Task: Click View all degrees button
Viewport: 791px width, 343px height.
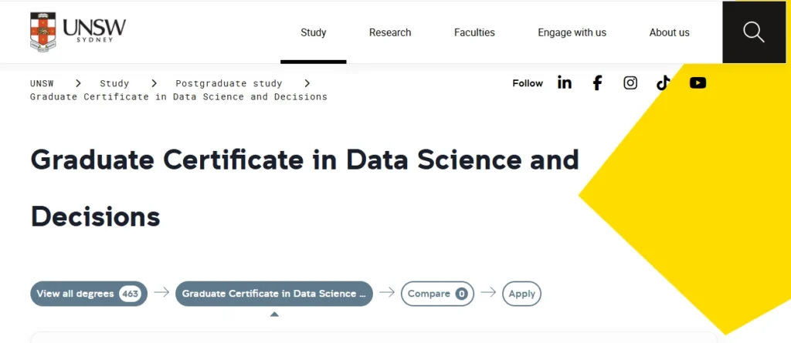Action: [x=89, y=294]
